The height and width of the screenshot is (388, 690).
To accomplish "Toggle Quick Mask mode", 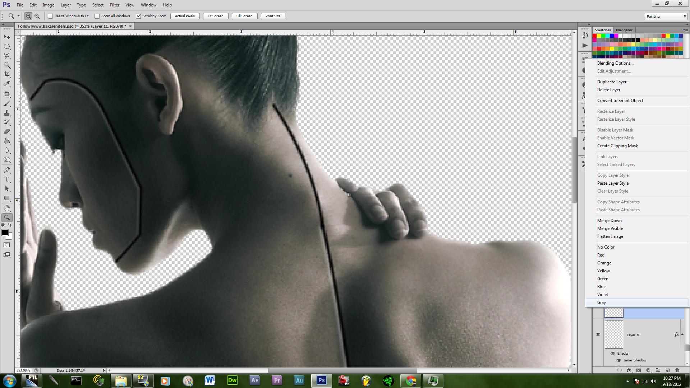I will point(7,245).
